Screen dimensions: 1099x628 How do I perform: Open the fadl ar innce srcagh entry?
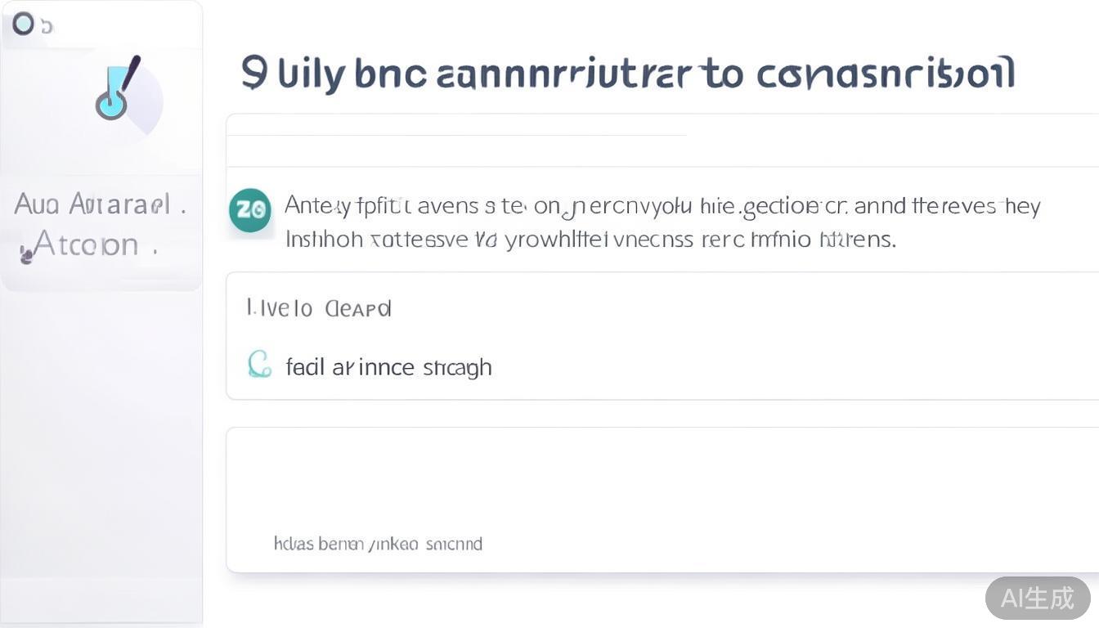(388, 367)
